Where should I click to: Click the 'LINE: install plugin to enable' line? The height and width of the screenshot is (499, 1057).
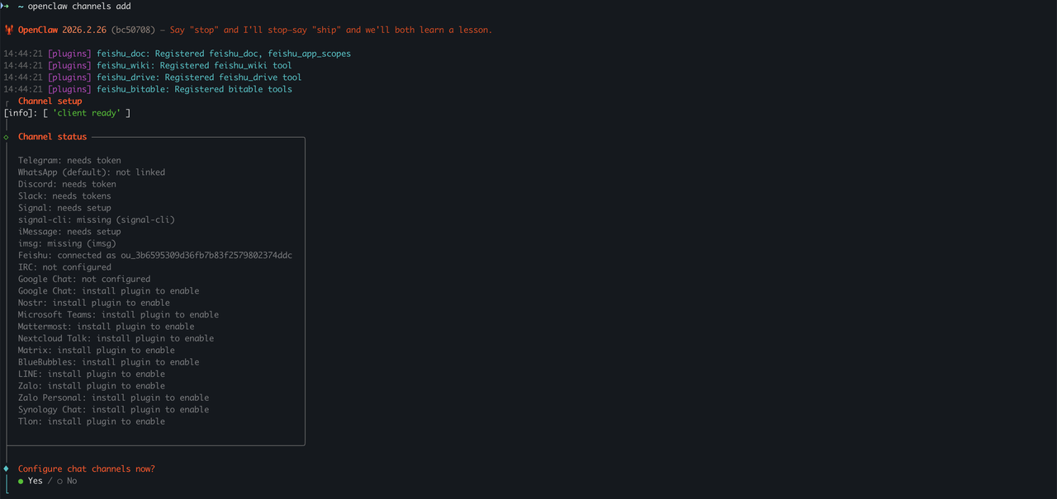click(92, 374)
